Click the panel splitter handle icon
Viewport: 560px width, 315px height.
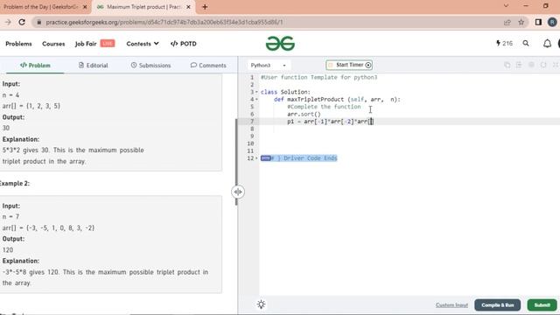(x=238, y=192)
